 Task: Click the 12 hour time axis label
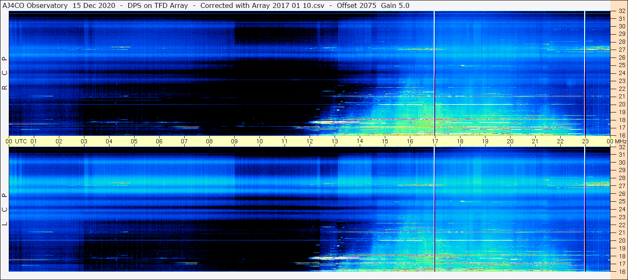310,141
